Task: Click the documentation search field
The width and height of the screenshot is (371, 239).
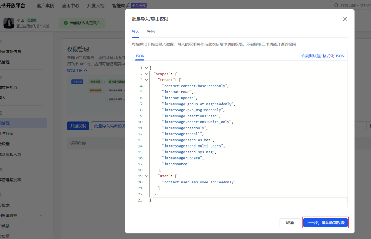Action: (351, 6)
